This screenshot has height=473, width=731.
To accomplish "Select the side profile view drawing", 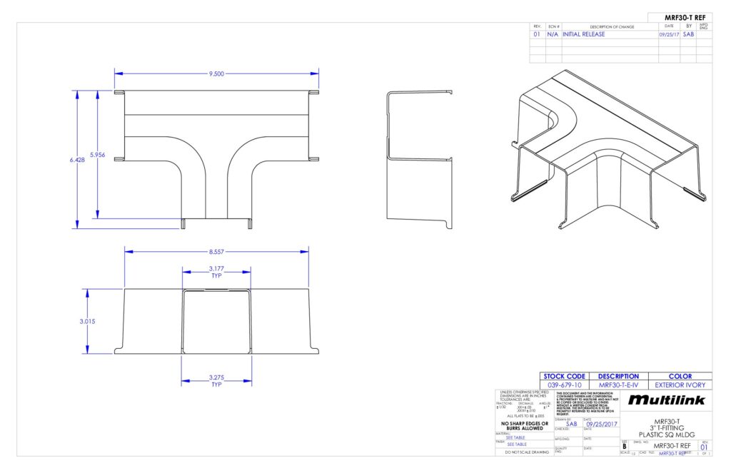I will (419, 160).
